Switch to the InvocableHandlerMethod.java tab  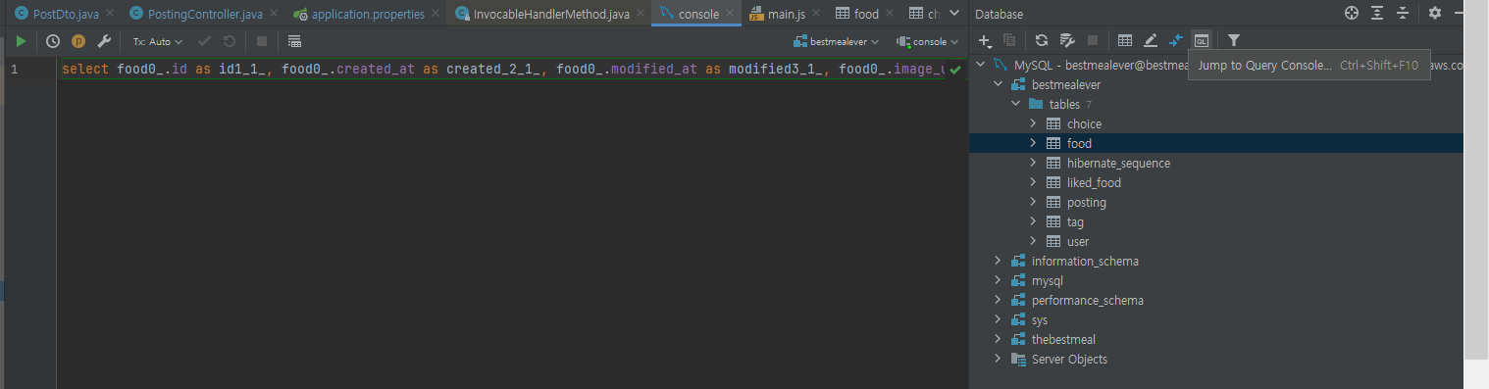click(x=550, y=14)
